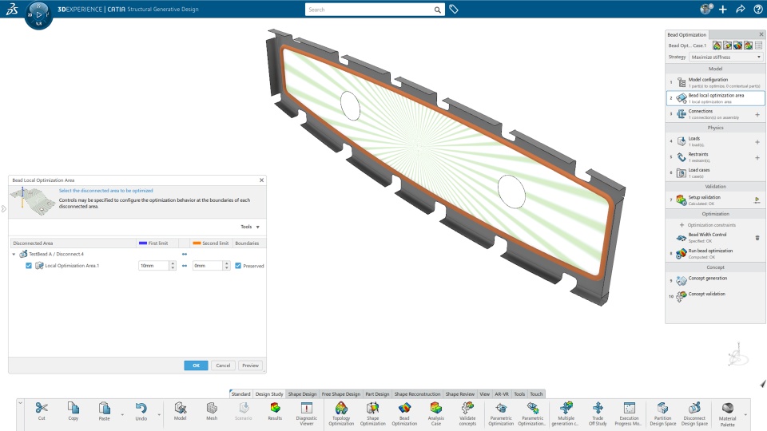Image resolution: width=767 pixels, height=431 pixels.
Task: Add a restraint with the plus icon
Action: click(x=757, y=157)
